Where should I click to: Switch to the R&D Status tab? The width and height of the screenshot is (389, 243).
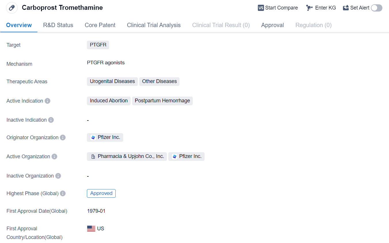click(58, 25)
